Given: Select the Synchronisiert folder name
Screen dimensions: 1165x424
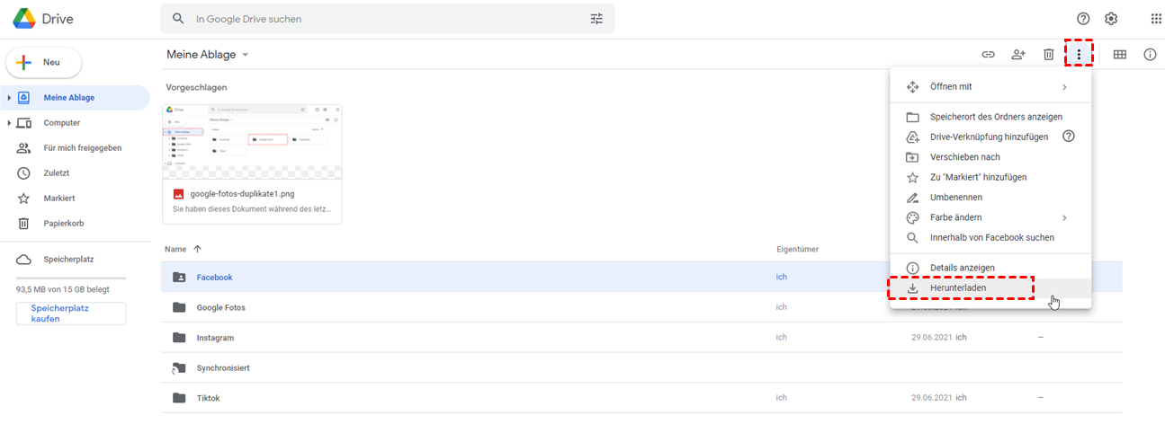Looking at the screenshot, I should pyautogui.click(x=223, y=368).
